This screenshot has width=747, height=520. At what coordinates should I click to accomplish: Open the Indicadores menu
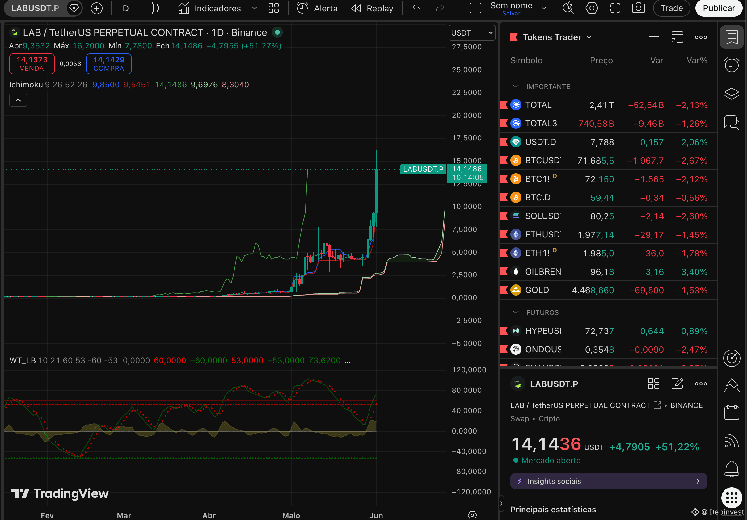[x=217, y=8]
